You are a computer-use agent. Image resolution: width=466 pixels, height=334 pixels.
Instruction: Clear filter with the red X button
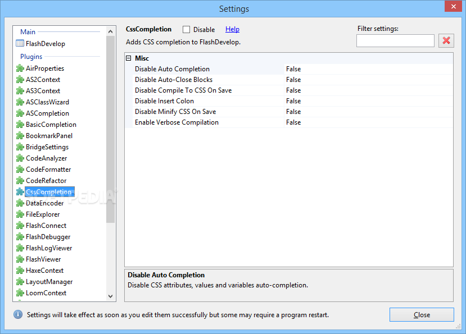(x=446, y=40)
